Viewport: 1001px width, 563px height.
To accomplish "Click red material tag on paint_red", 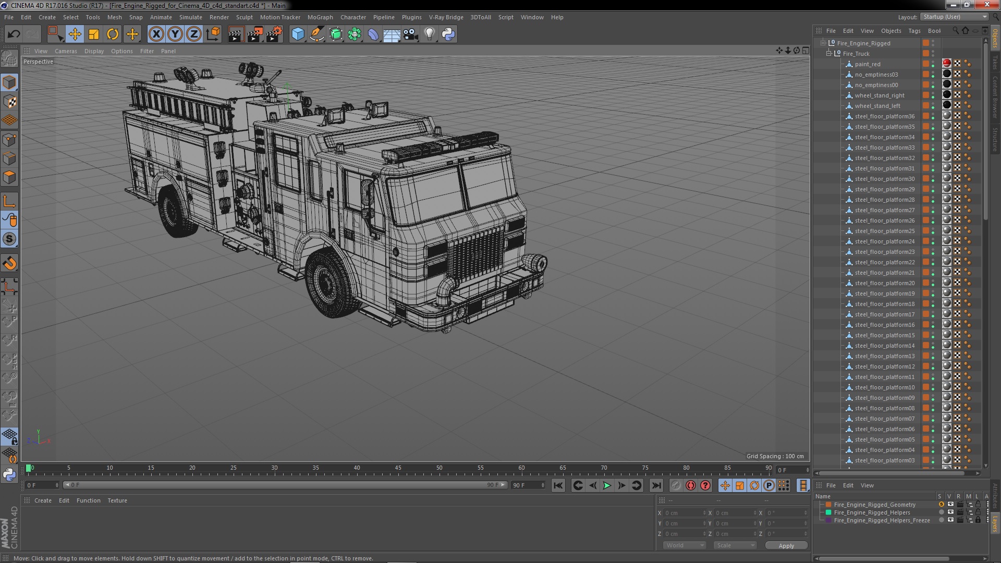I will [x=947, y=63].
